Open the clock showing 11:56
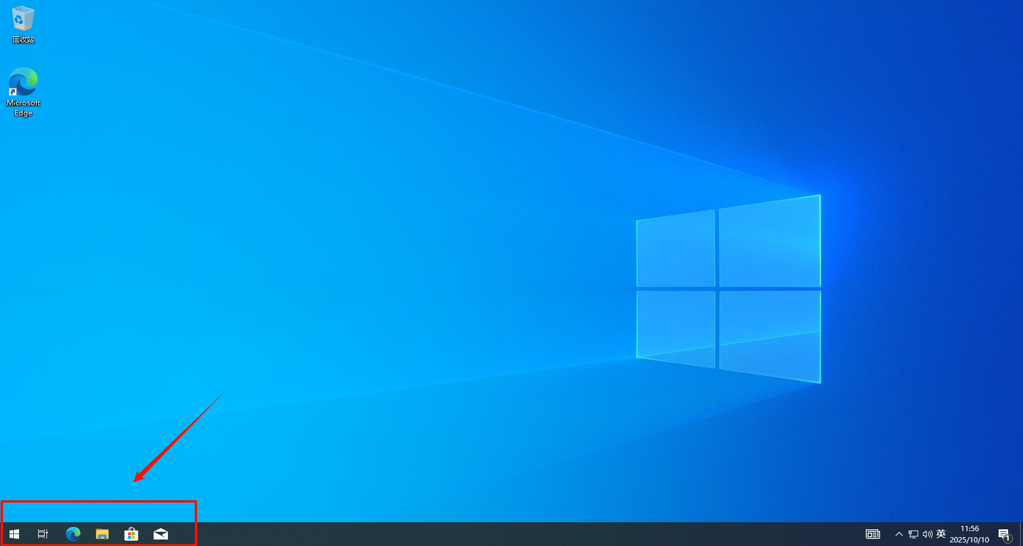The width and height of the screenshot is (1023, 546). click(x=969, y=534)
